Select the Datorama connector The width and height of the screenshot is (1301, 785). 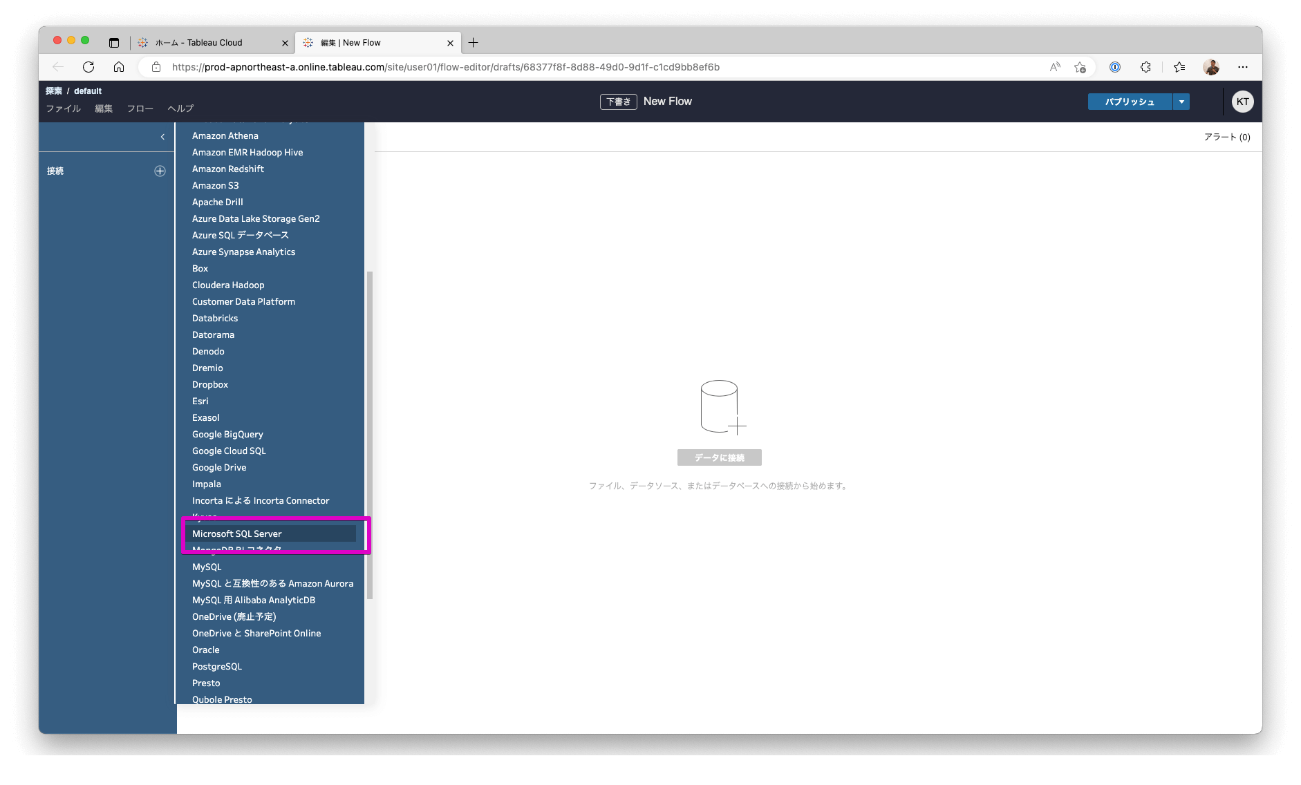click(x=270, y=334)
